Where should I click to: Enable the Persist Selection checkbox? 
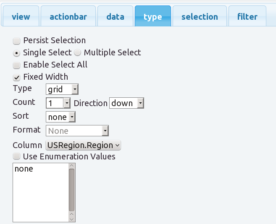tap(17, 41)
